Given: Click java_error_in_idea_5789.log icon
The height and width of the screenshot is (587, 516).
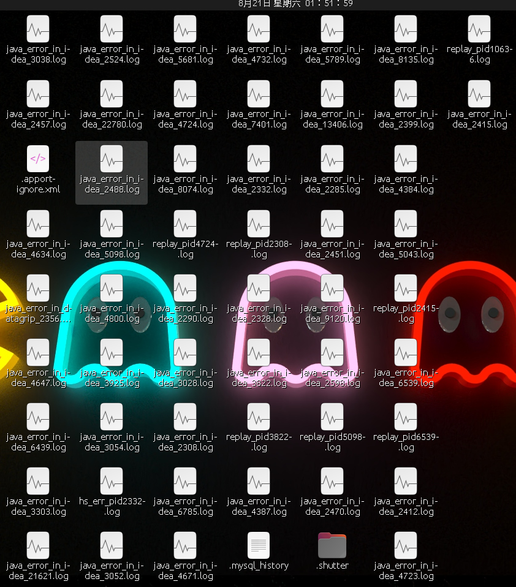Looking at the screenshot, I should [332, 29].
